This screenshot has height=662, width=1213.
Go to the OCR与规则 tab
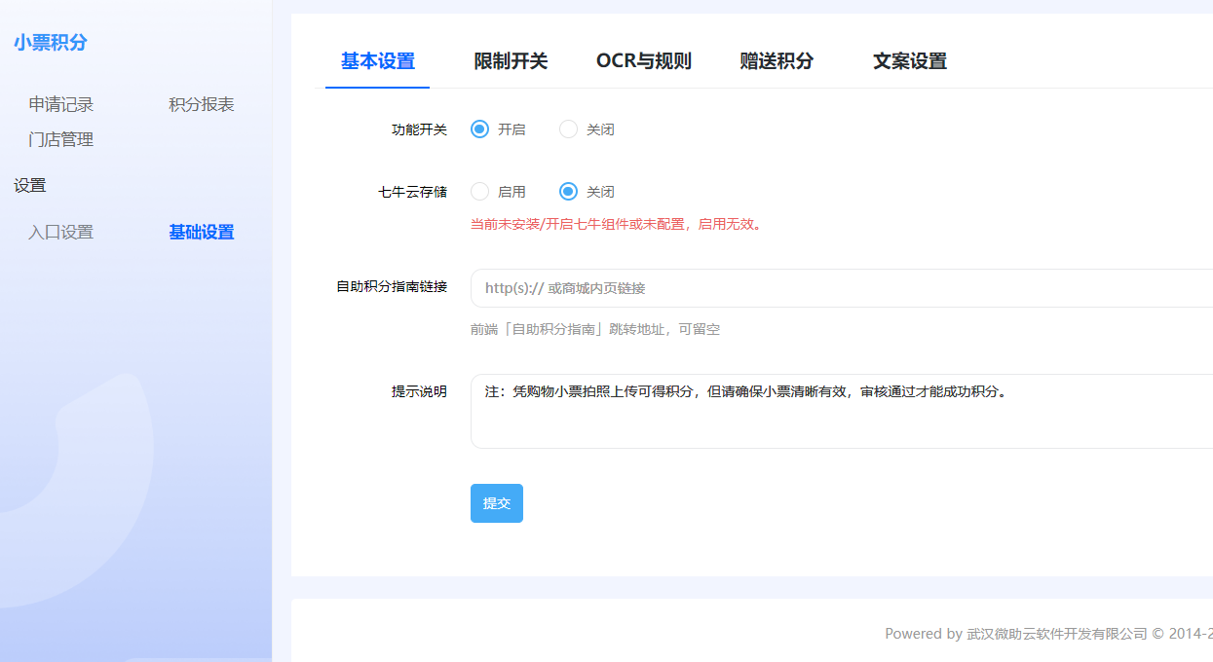644,61
